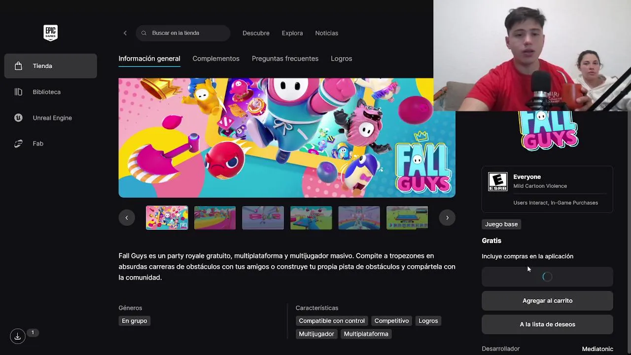The height and width of the screenshot is (355, 631).
Task: Click the loading get-game button
Action: (547, 277)
